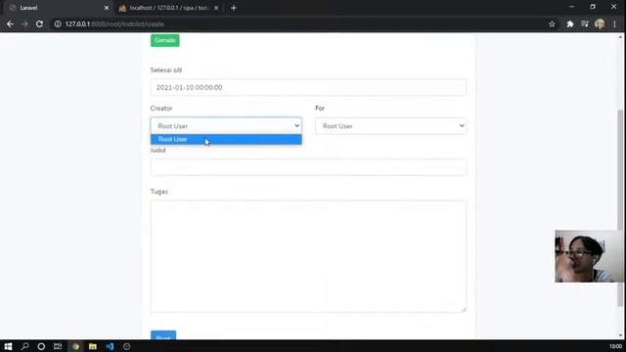Bookmark this page with the star

tap(552, 23)
